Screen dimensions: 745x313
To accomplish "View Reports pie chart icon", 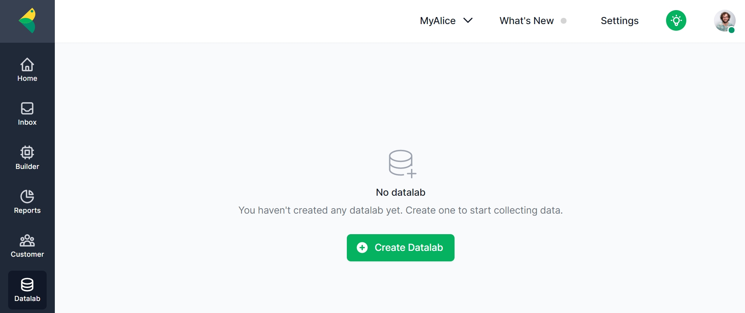I will [x=27, y=196].
